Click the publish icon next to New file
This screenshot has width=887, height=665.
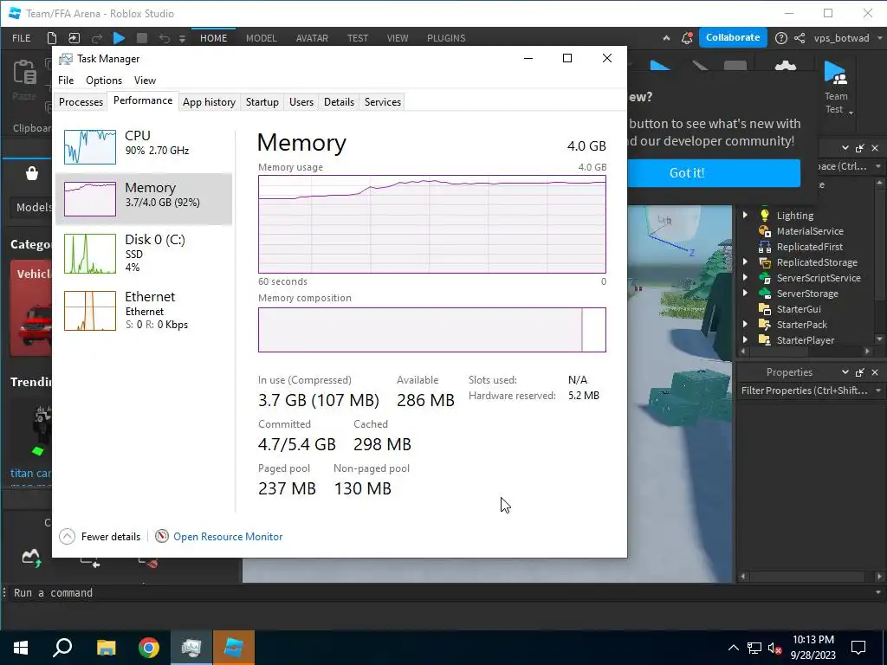pos(74,38)
